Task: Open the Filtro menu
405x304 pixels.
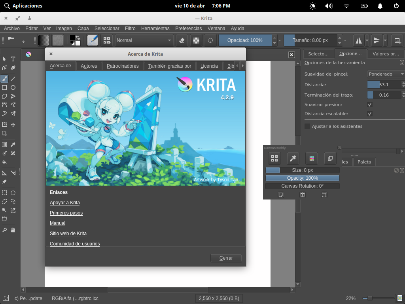Action: pos(130,28)
